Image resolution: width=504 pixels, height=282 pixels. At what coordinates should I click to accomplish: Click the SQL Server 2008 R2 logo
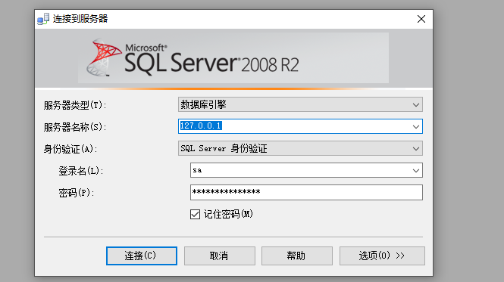coord(193,58)
